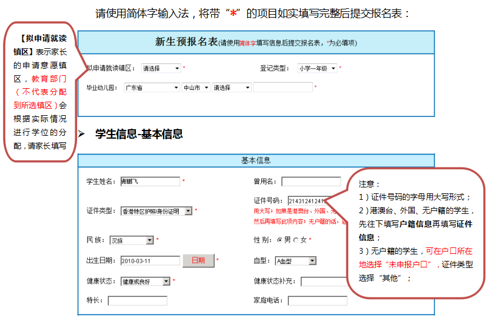
Task: Click the 新生预报名表 header title
Action: tap(186, 42)
